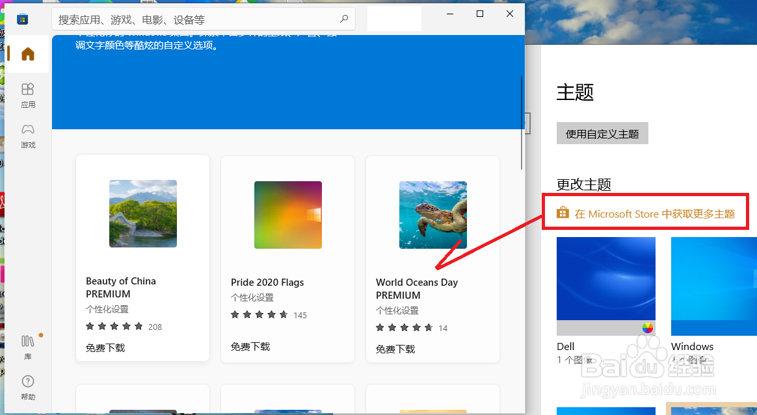Click the 208 star rating of Beauty of China
The image size is (757, 415).
tap(124, 327)
